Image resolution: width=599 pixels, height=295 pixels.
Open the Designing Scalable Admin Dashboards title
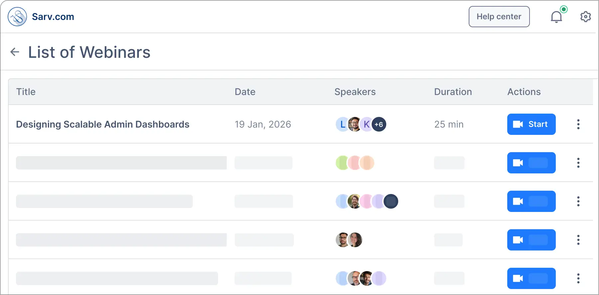tap(102, 124)
